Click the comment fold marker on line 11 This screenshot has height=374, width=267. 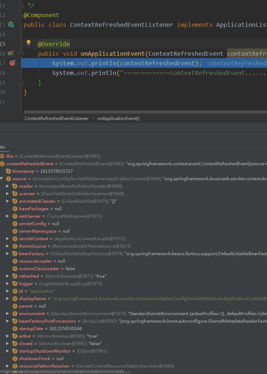coord(21,5)
